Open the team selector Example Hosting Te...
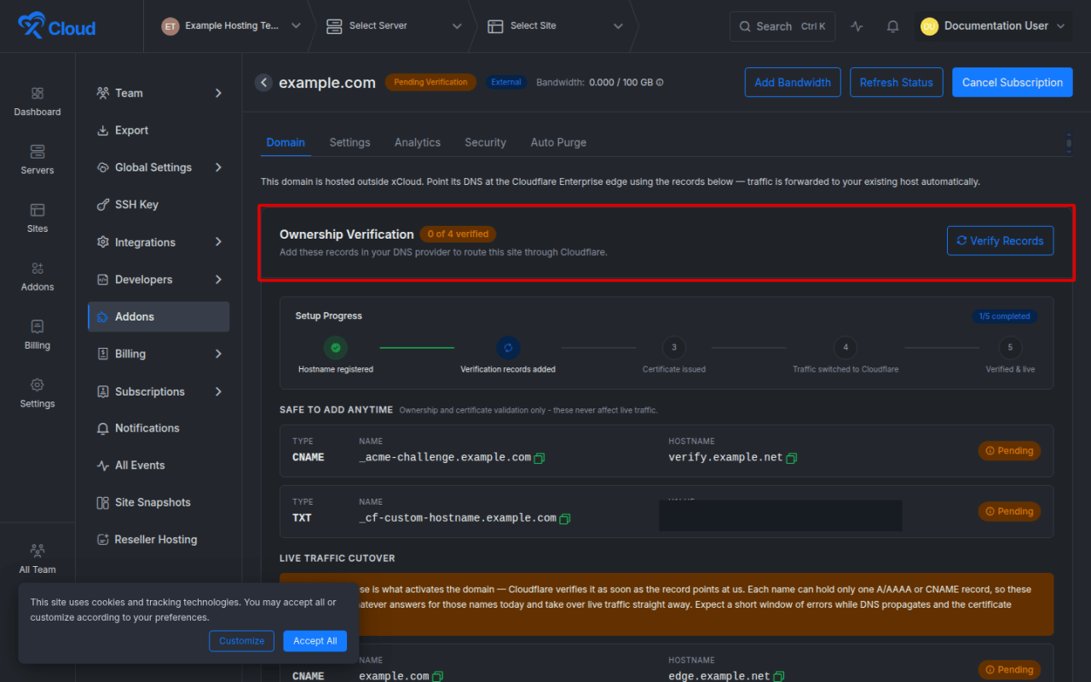1091x682 pixels. click(x=231, y=26)
